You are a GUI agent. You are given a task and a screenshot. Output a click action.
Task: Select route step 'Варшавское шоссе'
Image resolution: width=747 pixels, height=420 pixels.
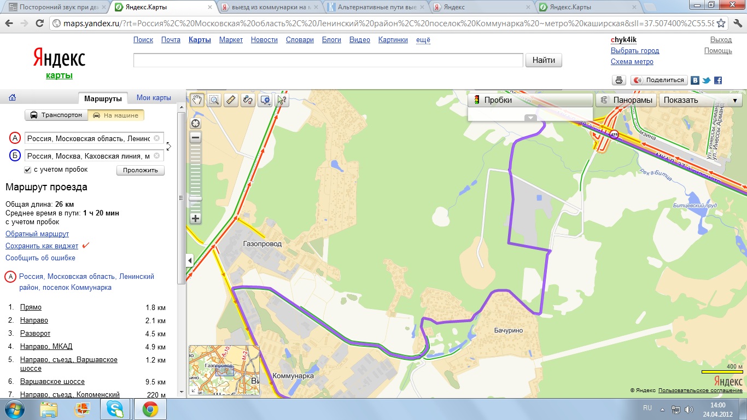[x=52, y=382]
